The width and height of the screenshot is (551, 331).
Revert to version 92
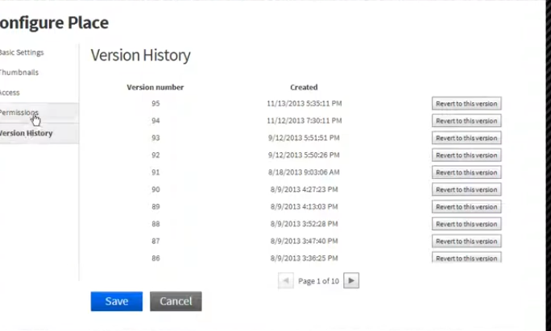point(466,155)
